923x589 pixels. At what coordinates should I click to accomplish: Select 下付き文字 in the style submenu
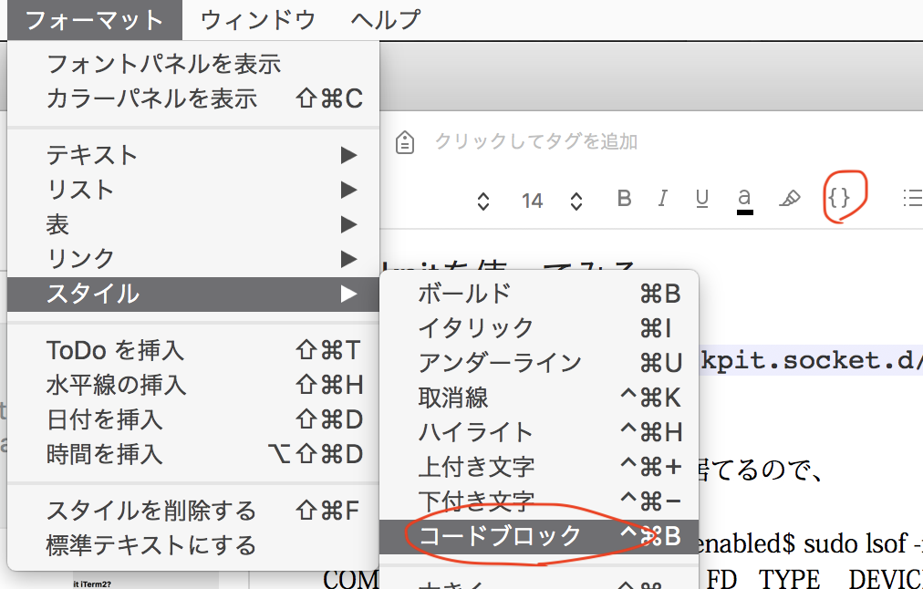[x=539, y=501]
